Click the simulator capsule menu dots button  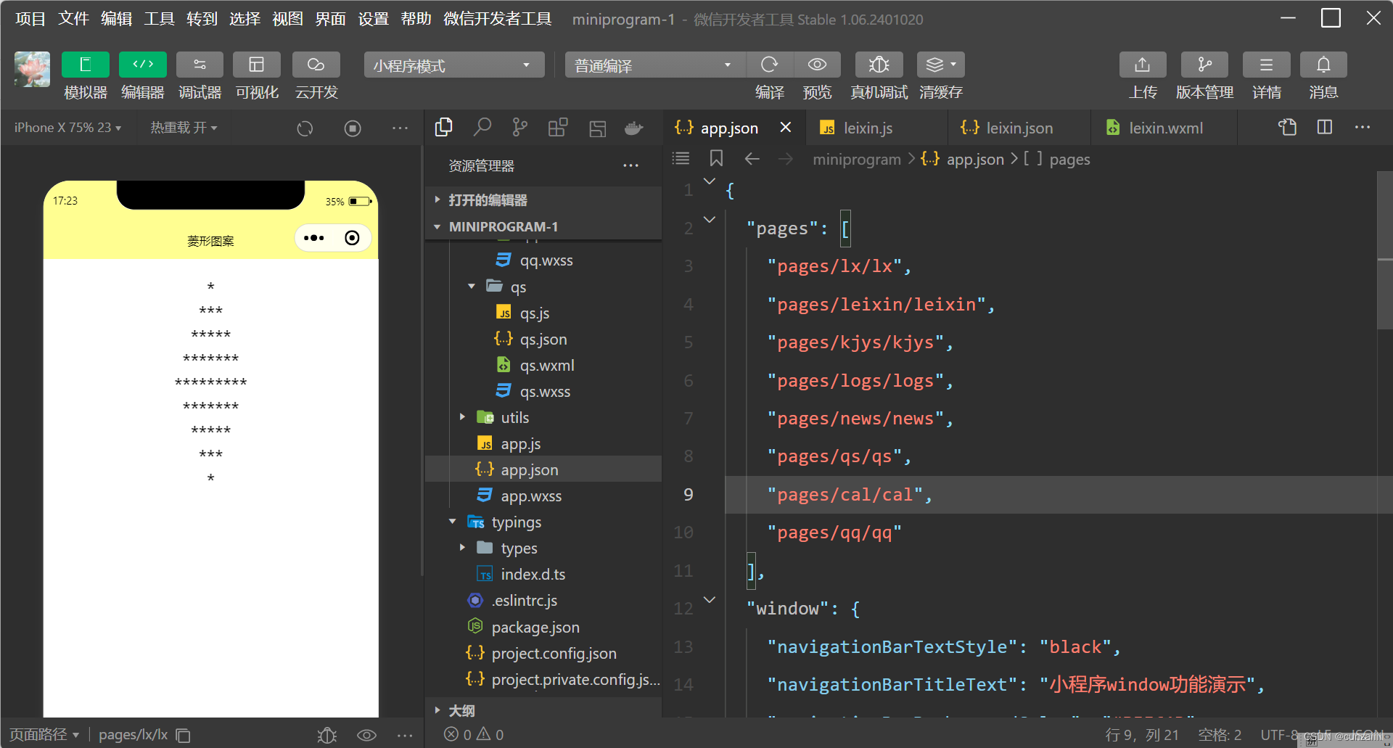(314, 238)
